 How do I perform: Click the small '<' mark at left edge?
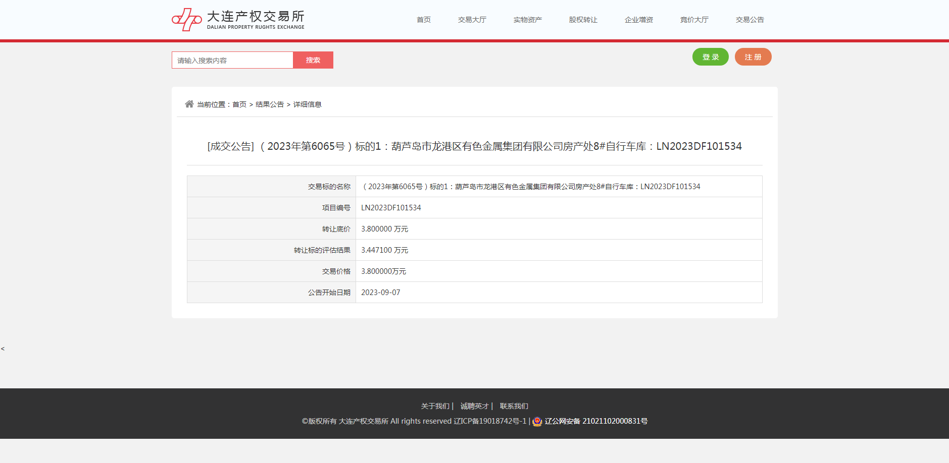pos(3,349)
